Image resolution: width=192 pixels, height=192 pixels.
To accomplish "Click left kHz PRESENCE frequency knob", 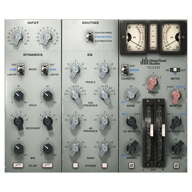I will click(76, 96).
